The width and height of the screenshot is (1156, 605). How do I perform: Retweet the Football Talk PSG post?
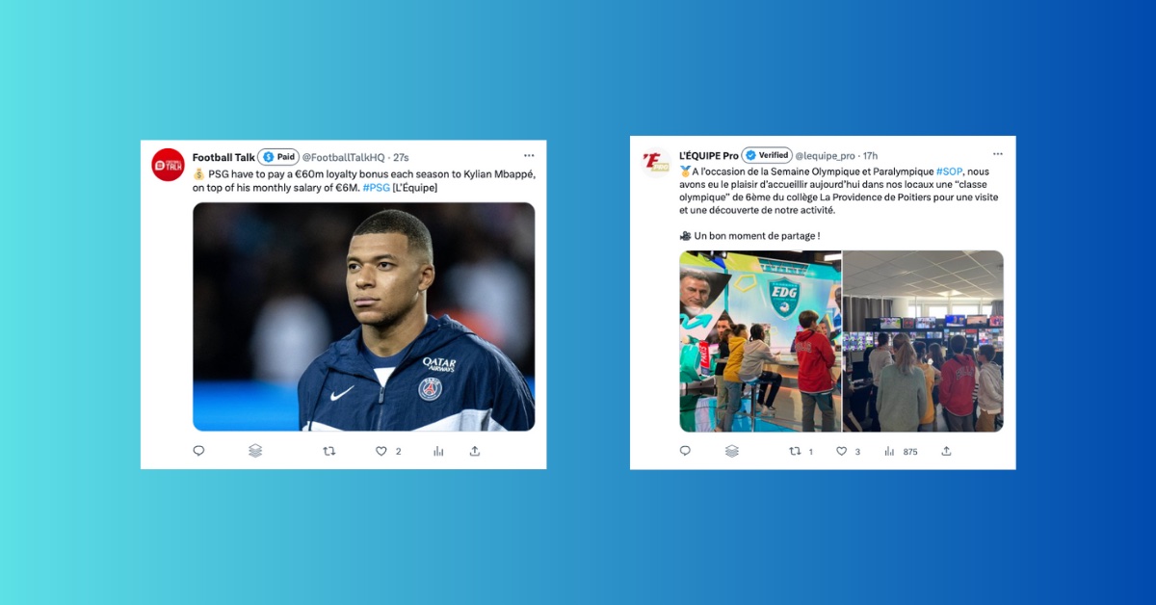coord(328,450)
